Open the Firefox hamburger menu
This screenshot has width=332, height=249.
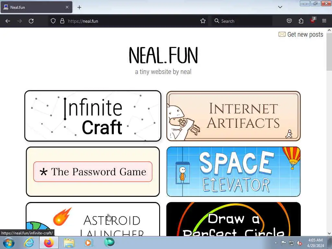tap(324, 21)
